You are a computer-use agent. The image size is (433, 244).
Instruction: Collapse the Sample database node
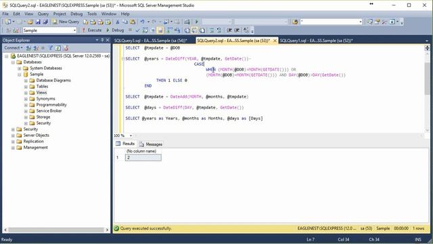20,75
